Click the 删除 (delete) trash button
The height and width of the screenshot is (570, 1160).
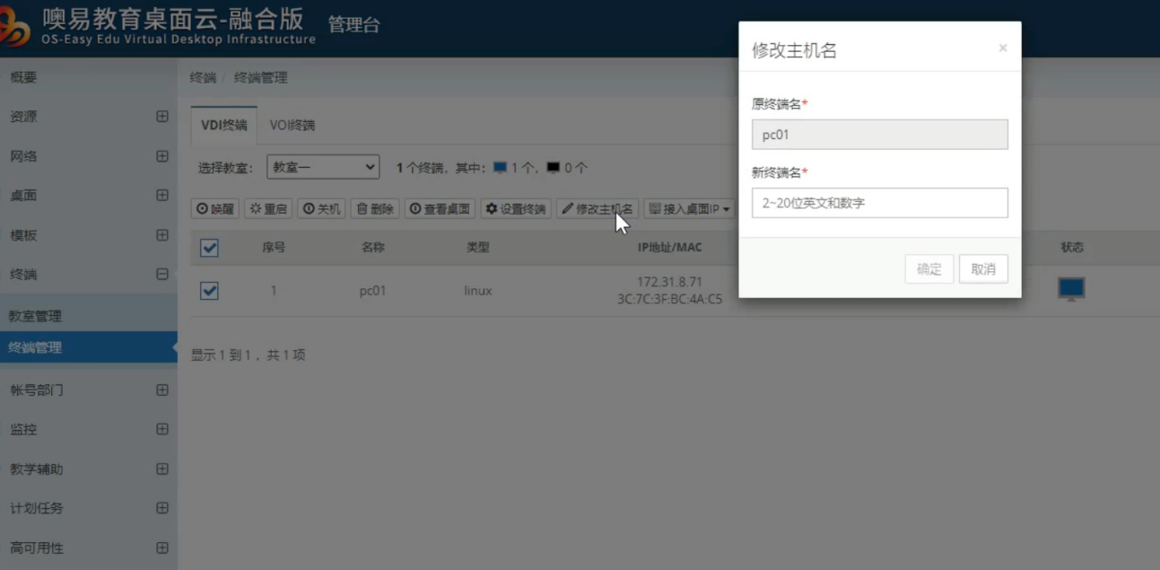click(x=375, y=209)
